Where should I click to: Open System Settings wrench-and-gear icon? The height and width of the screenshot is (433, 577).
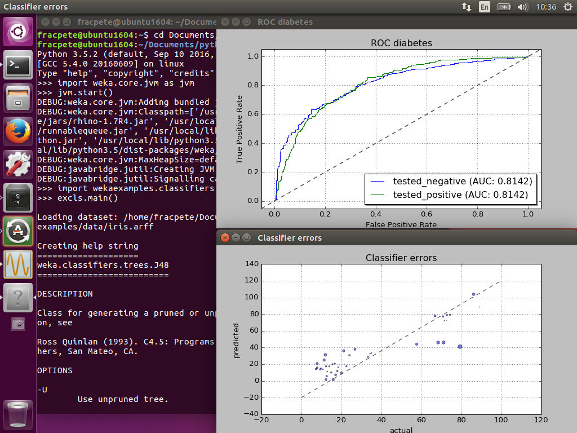(19, 165)
